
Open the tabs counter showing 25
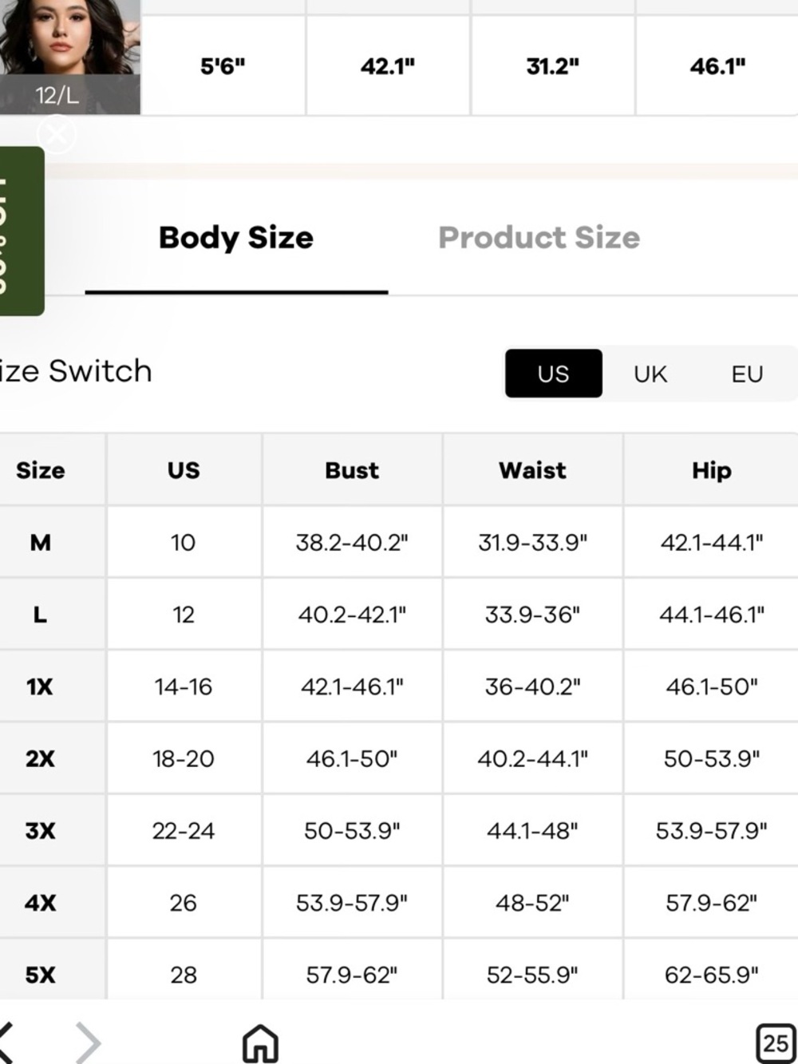(x=775, y=1042)
